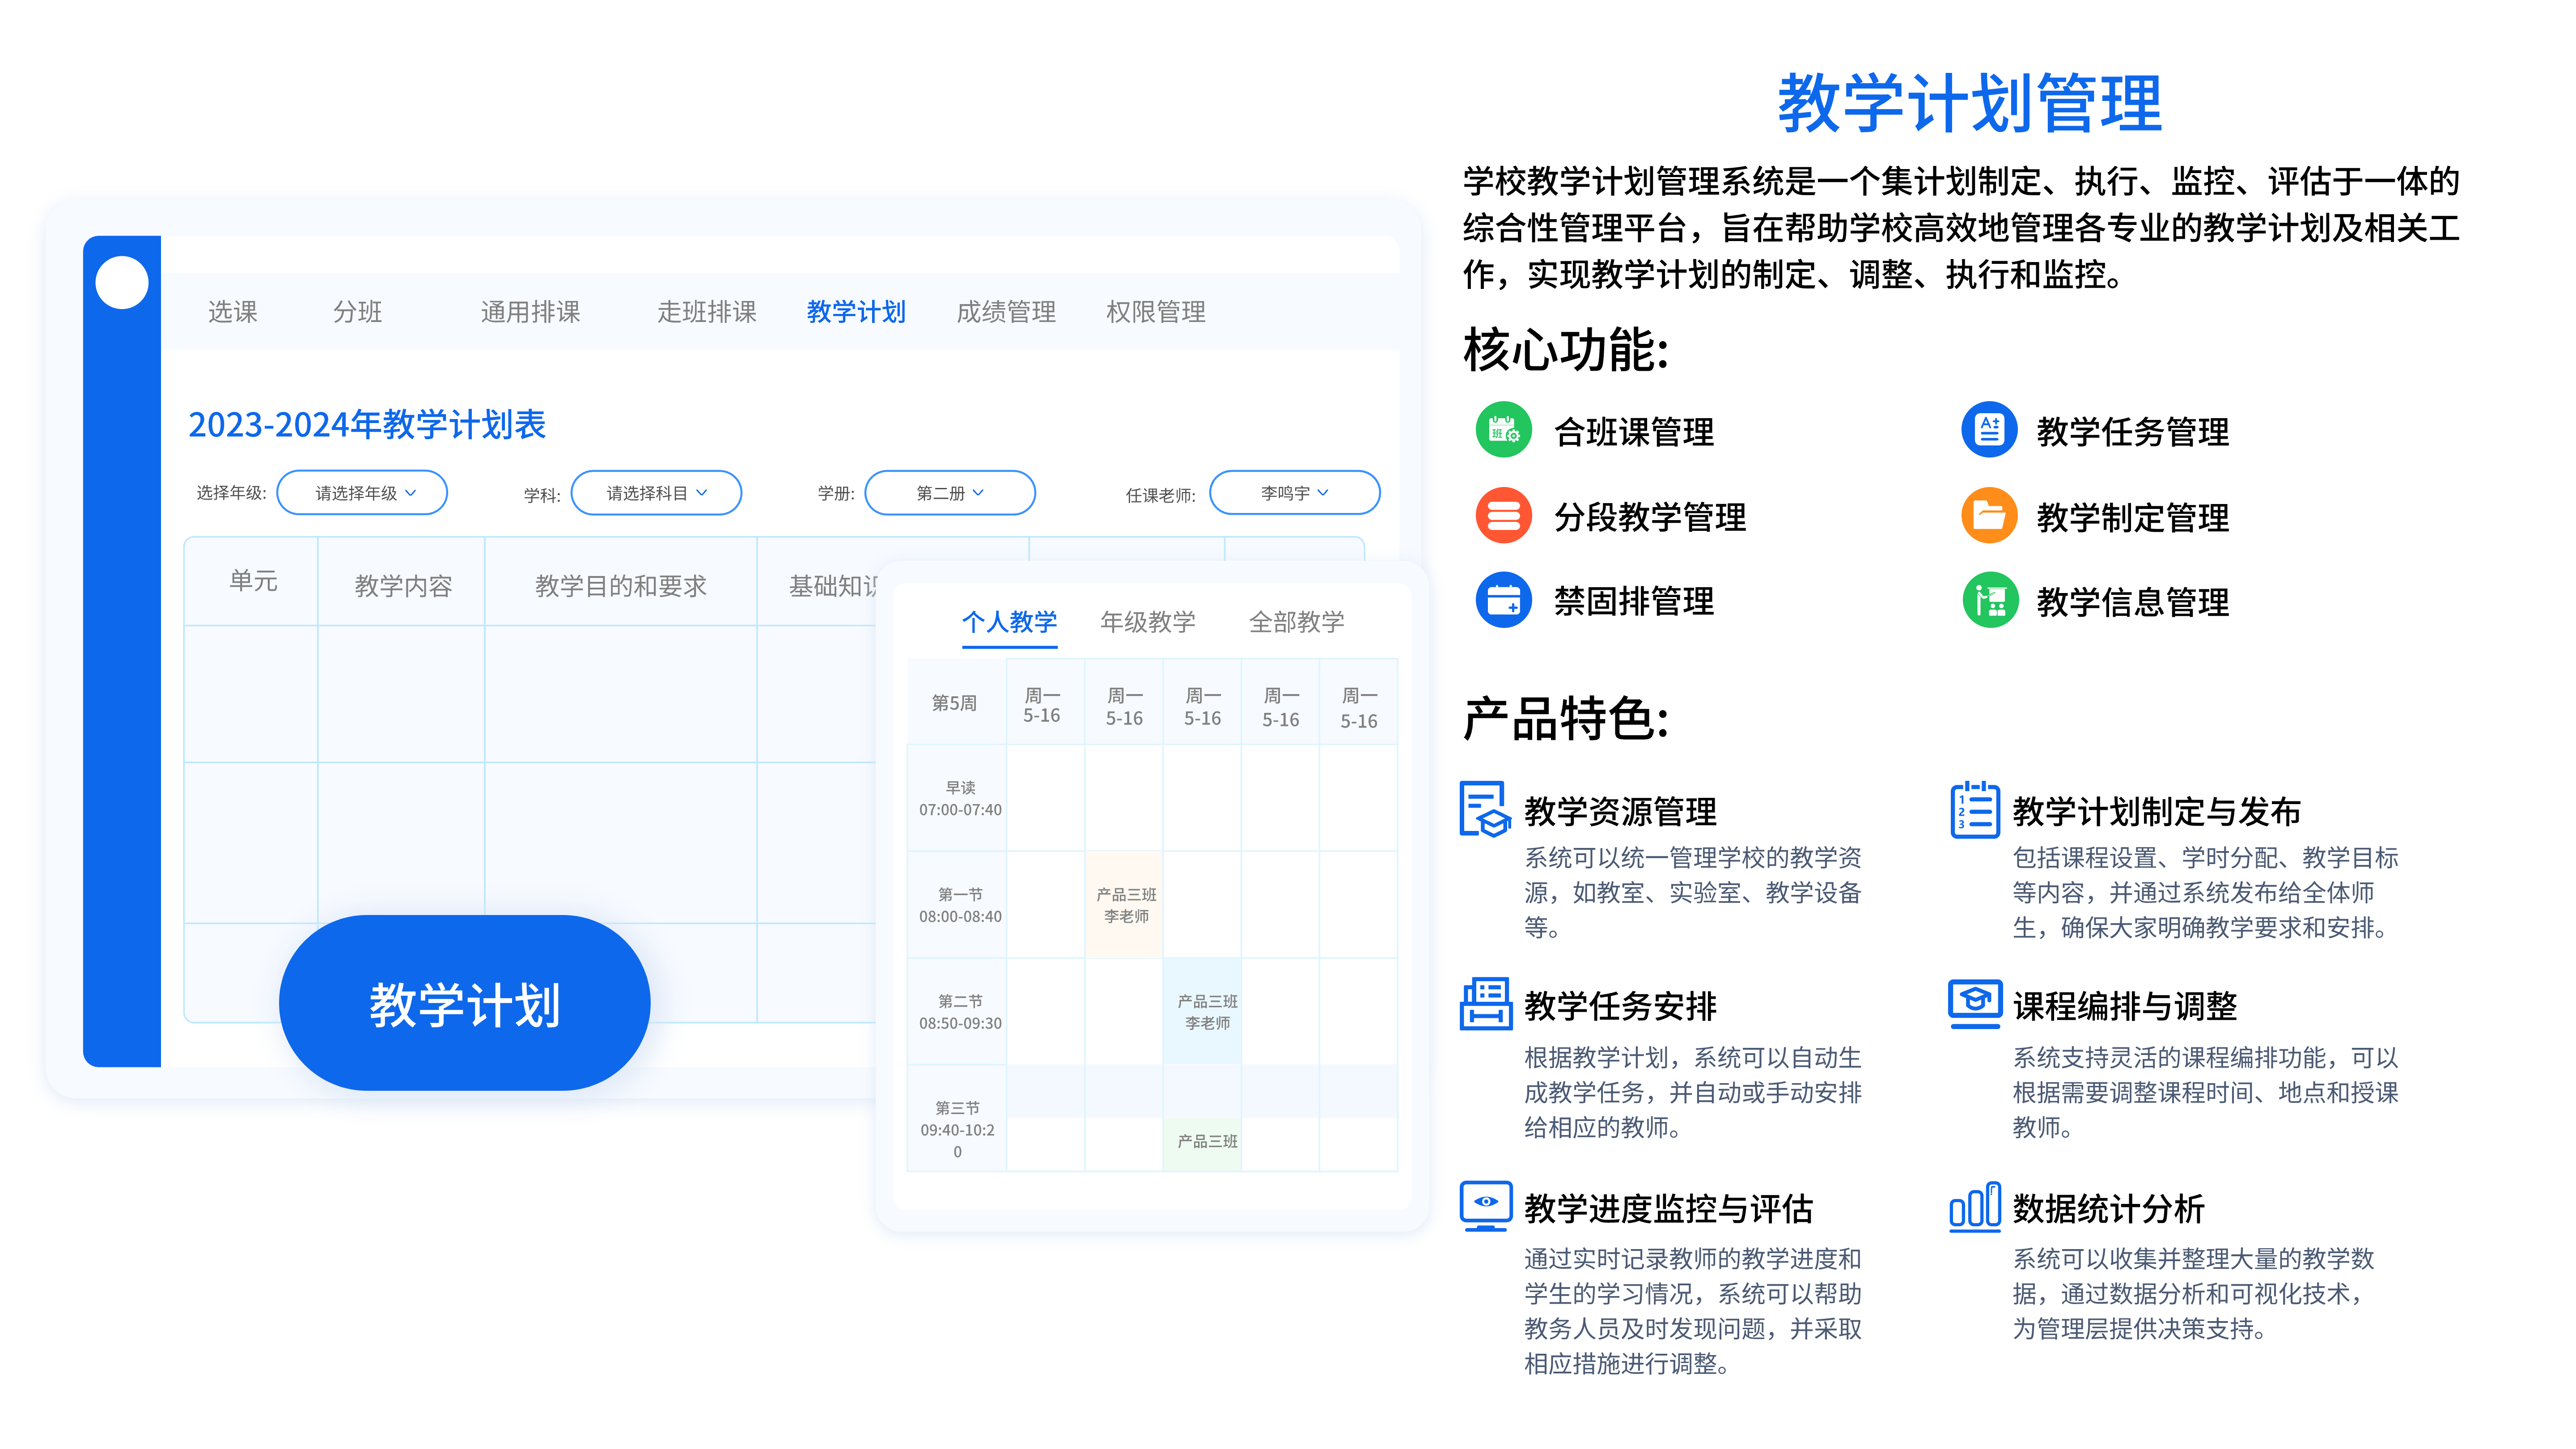
Task: Switch to 全部教学 schedule tab
Action: click(x=1296, y=622)
